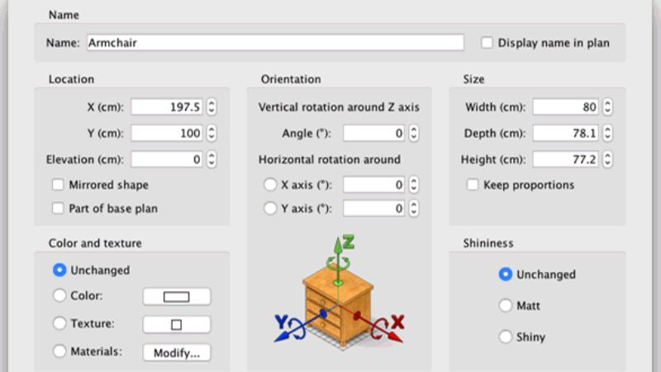Click the Name text field containing Armchair
Screen dimensions: 661x372
pos(275,43)
